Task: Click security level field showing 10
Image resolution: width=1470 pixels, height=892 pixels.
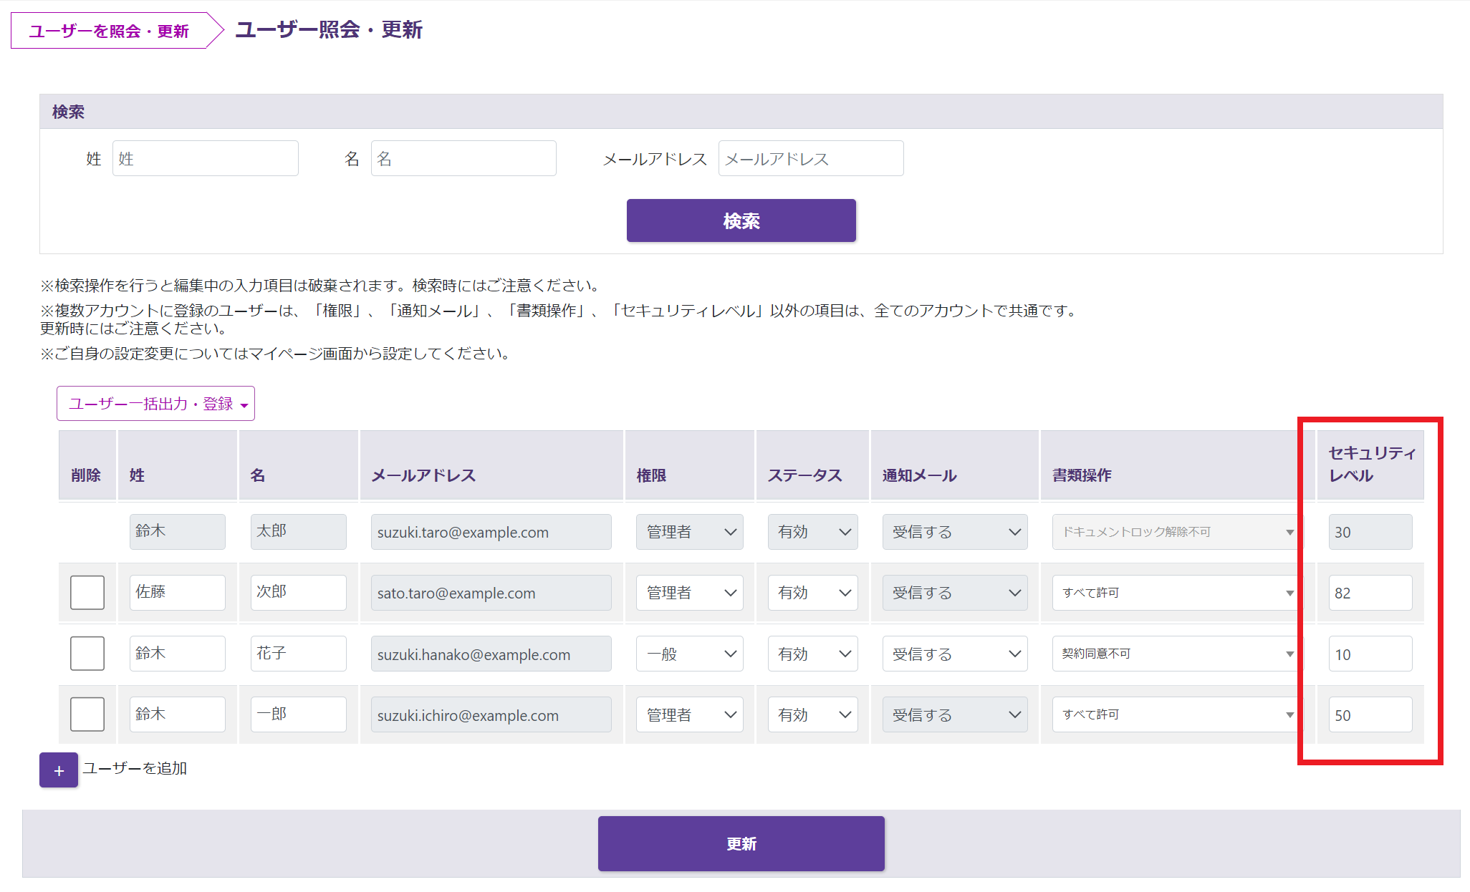Action: [1370, 654]
